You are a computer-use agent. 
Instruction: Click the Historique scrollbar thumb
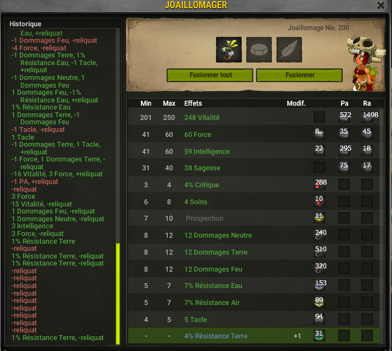[118, 294]
